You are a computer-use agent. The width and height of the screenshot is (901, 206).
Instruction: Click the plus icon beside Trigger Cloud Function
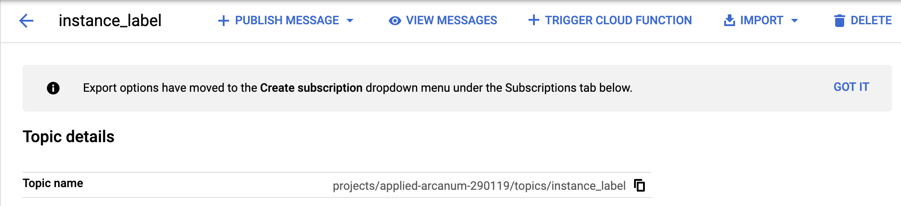tap(533, 20)
